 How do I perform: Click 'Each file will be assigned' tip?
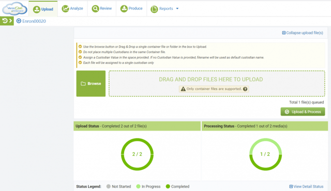click(x=118, y=63)
